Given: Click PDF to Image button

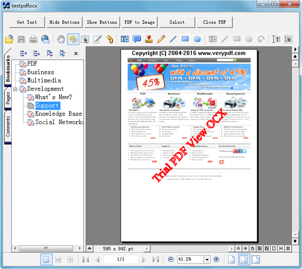Looking at the screenshot, I should point(139,22).
